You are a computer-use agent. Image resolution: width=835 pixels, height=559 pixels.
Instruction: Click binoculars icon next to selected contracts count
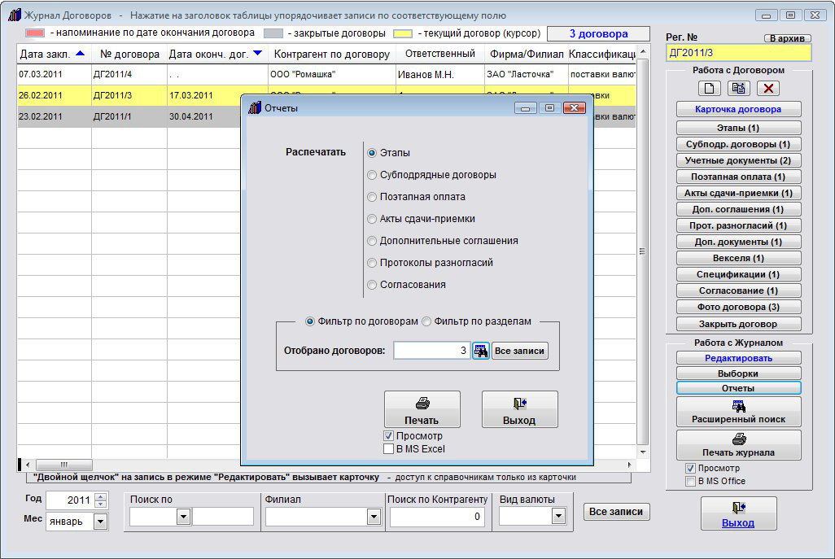481,351
